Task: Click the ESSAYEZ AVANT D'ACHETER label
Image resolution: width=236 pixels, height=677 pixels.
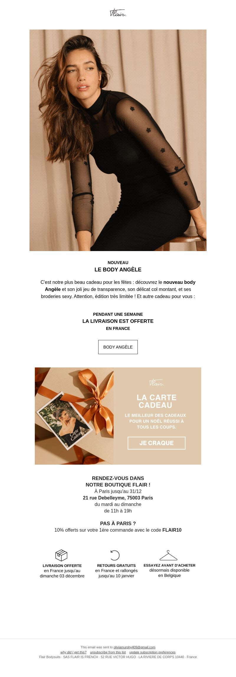Action: (x=170, y=565)
